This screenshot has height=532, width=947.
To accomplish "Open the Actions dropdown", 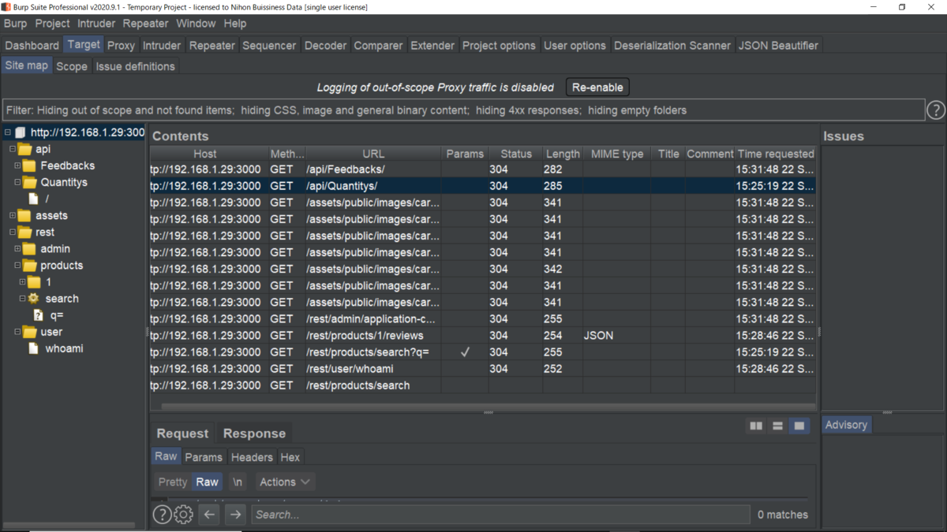I will pos(285,482).
